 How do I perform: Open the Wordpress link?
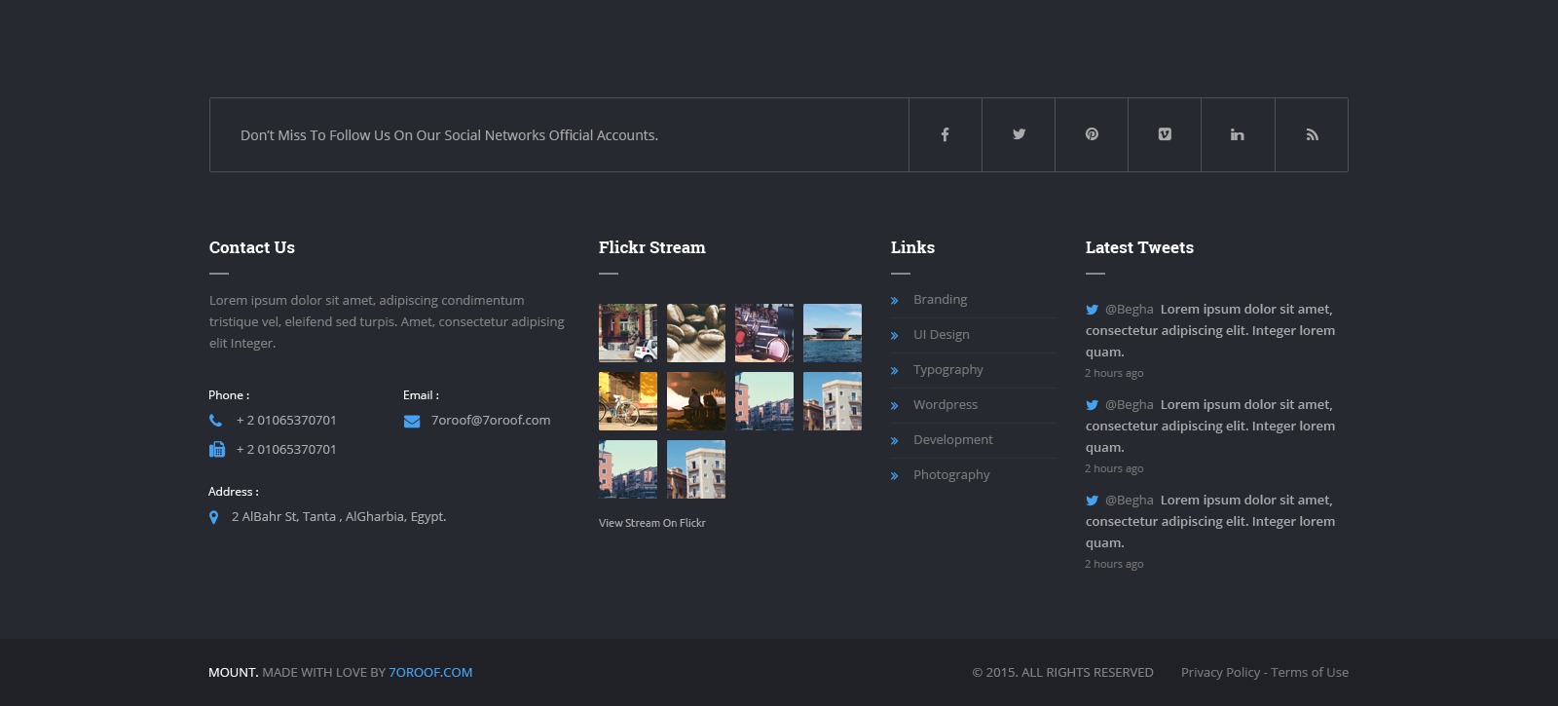pos(945,405)
